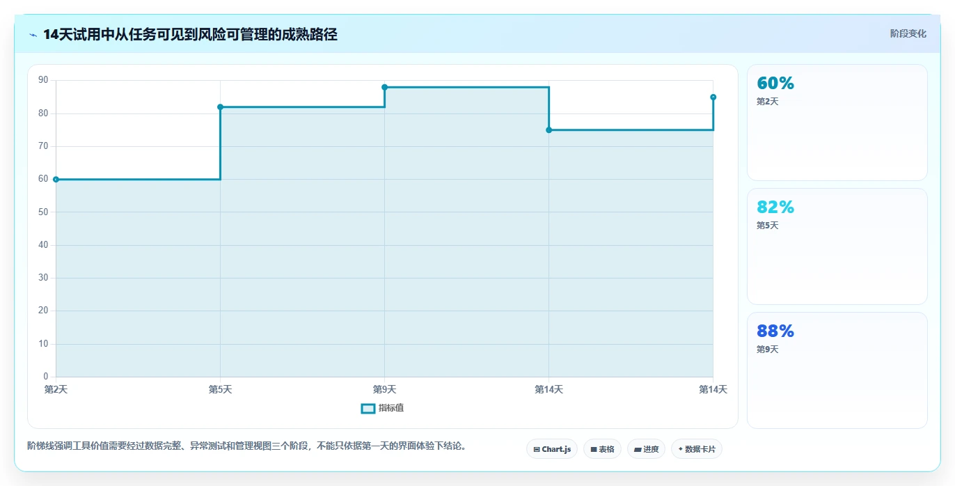Click the y-axis label 0
This screenshot has width=955, height=486.
46,377
